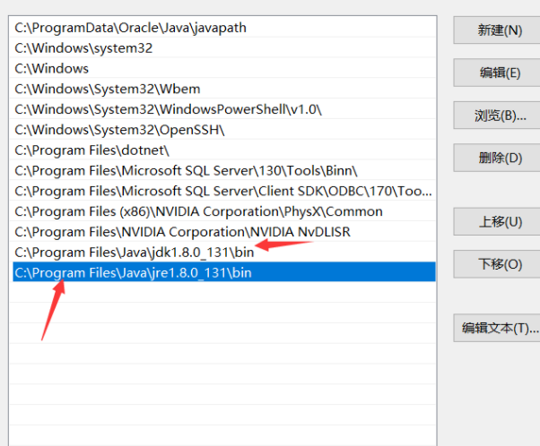The width and height of the screenshot is (540, 446).
Task: Select C:\ProgramData\Oracle\Java\javapath entry
Action: (224, 28)
